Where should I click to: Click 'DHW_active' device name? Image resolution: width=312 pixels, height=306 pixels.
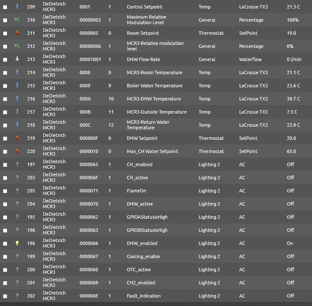[x=140, y=204]
